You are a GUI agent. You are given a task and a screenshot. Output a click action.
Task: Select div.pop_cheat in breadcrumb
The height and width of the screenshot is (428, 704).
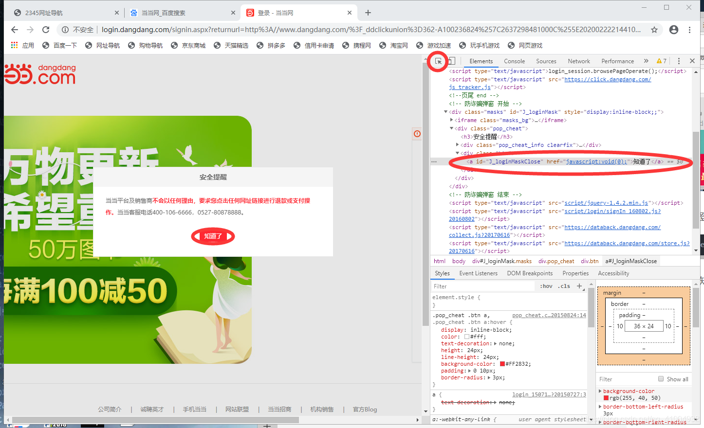point(556,261)
